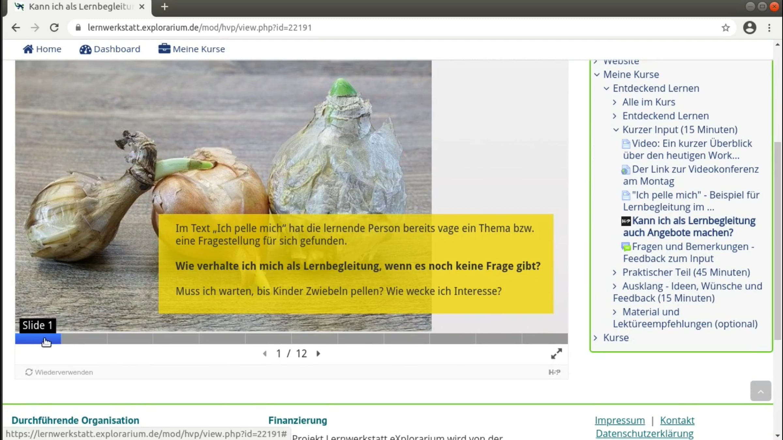
Task: Bookmark page with the star icon
Action: pyautogui.click(x=725, y=28)
